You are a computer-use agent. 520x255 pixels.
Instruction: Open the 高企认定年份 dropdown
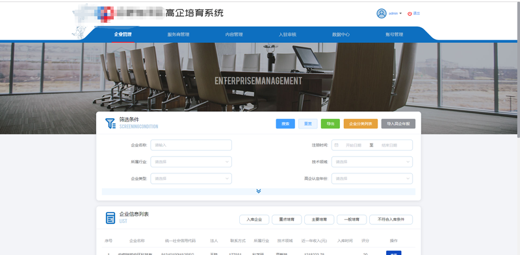372,178
